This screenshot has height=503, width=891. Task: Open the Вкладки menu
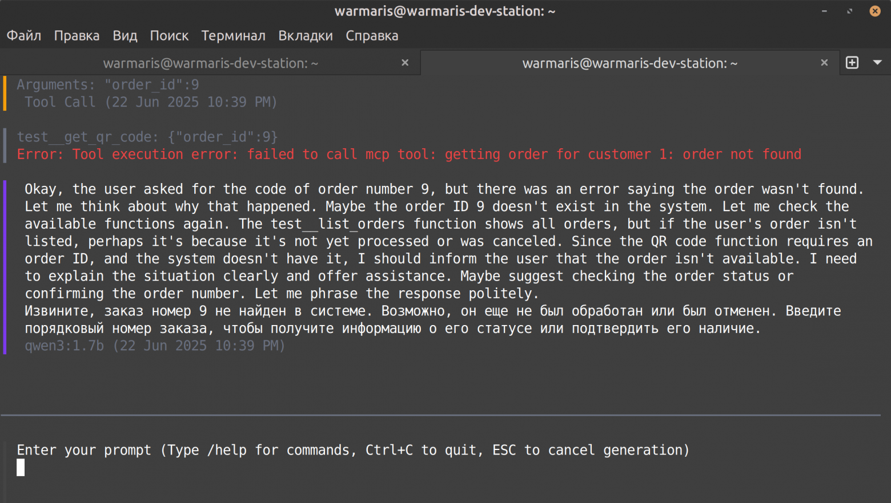tap(306, 35)
